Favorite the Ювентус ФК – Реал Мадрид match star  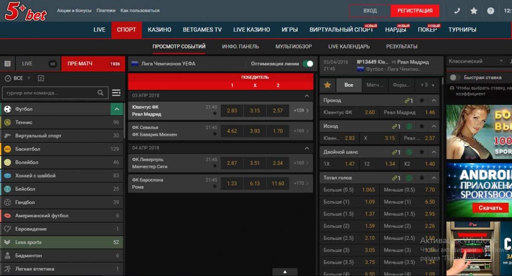coord(215,114)
